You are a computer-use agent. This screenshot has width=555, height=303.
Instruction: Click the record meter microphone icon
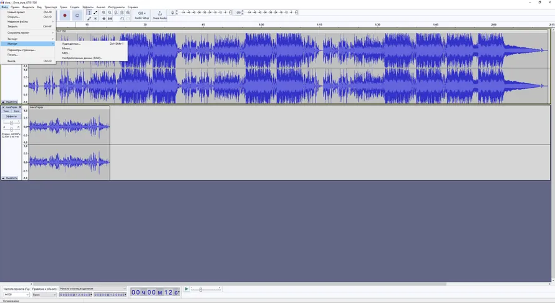click(x=173, y=12)
